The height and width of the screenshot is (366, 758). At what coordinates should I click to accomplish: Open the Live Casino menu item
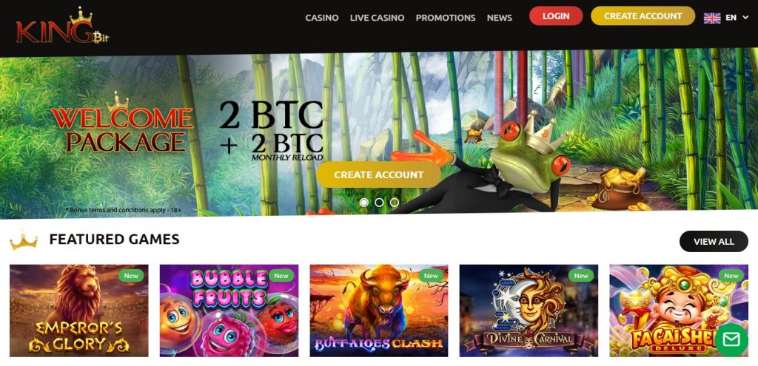pos(377,18)
